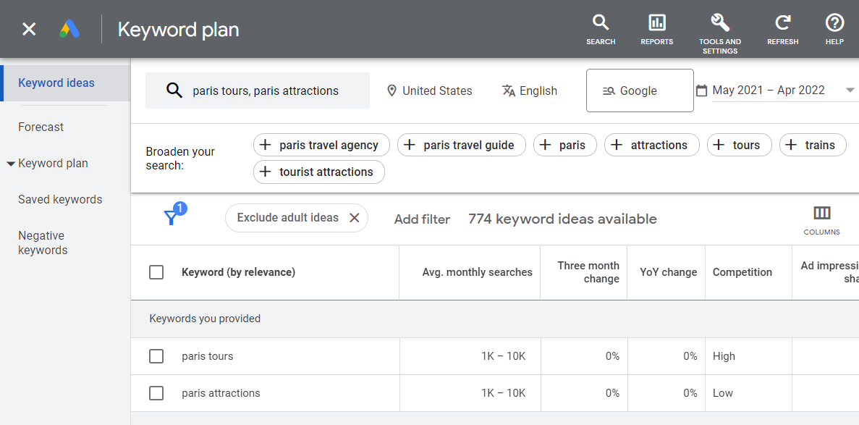This screenshot has height=425, width=859.
Task: Open the Search tool in the header
Action: pyautogui.click(x=601, y=29)
